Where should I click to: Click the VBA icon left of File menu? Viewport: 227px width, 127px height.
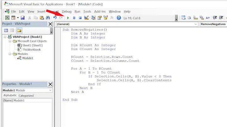7,11
